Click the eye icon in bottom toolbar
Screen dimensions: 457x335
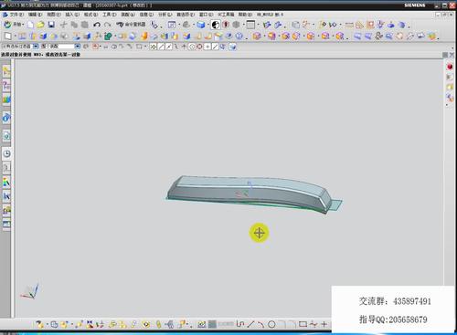tap(146, 324)
